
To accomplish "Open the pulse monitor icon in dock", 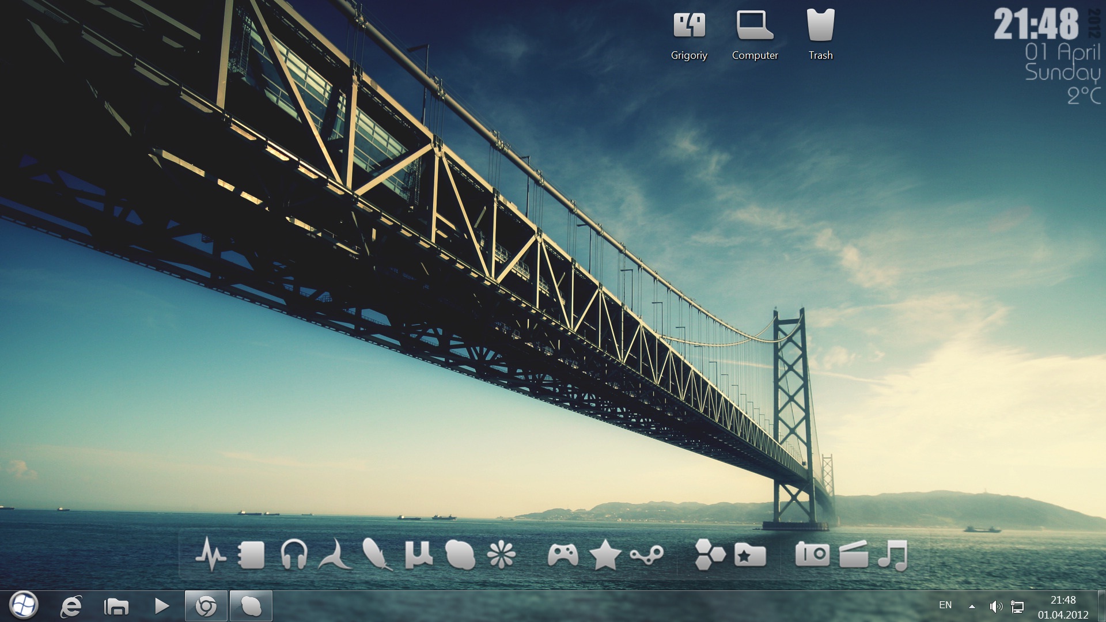I will 211,555.
